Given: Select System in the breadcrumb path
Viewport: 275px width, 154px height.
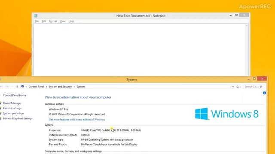Looking at the screenshot, I should point(81,86).
